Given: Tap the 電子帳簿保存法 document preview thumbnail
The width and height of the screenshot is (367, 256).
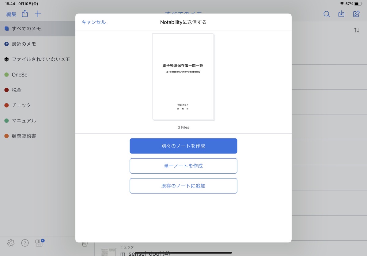Looking at the screenshot, I should (183, 77).
